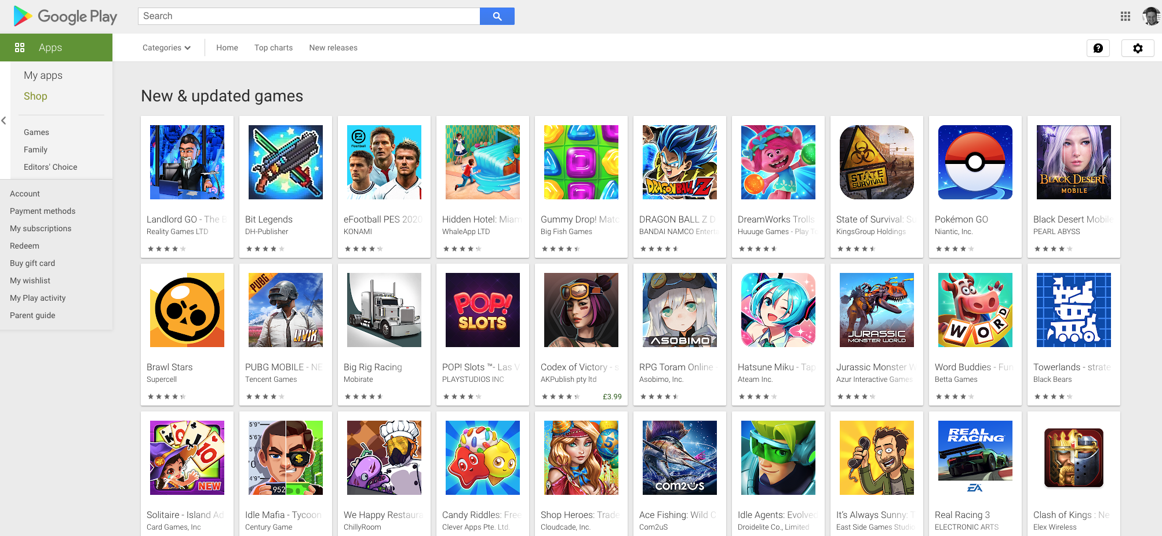Open the Jurassic Monster World icon

(877, 310)
